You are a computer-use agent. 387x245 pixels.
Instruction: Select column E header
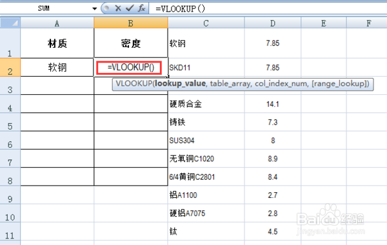[324, 23]
